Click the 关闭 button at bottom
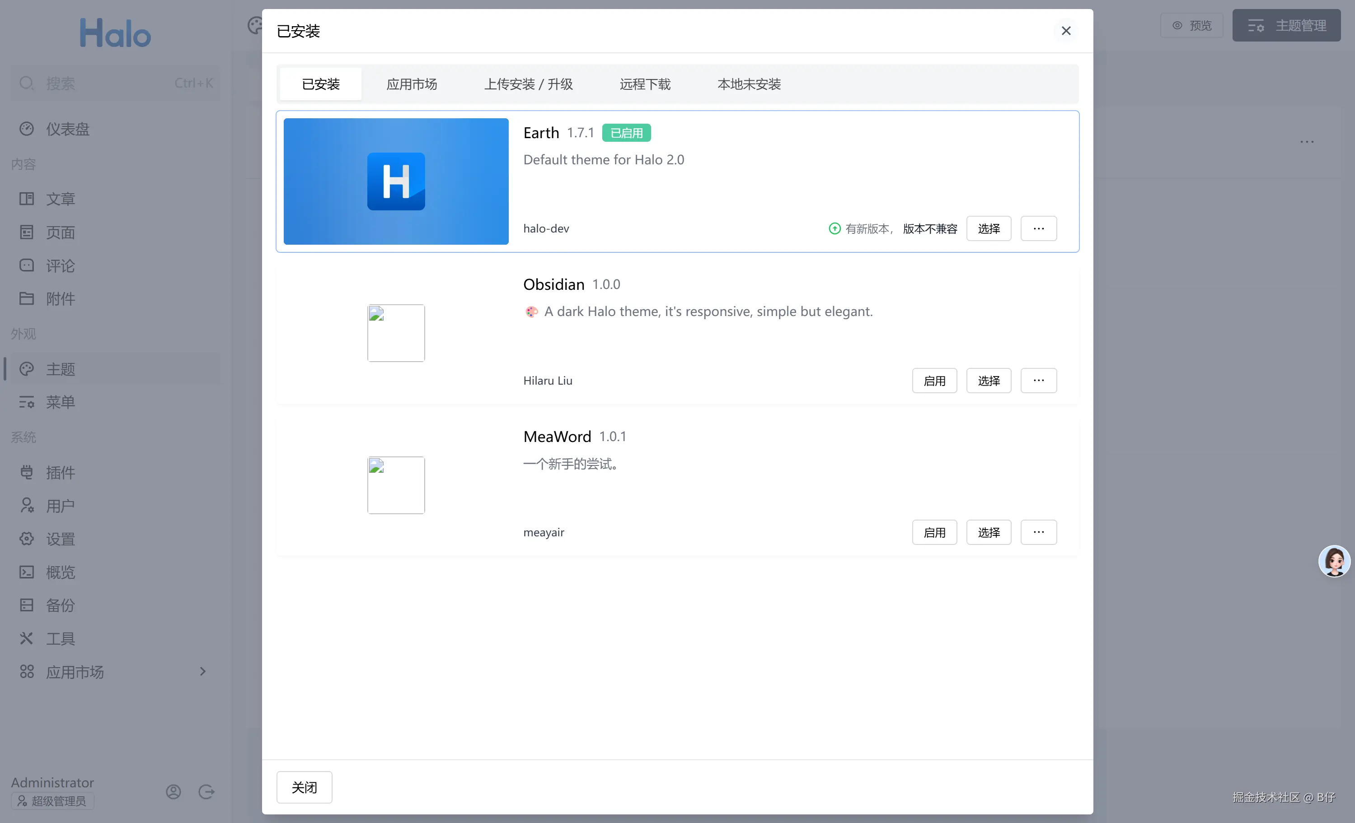The image size is (1355, 823). pyautogui.click(x=304, y=787)
